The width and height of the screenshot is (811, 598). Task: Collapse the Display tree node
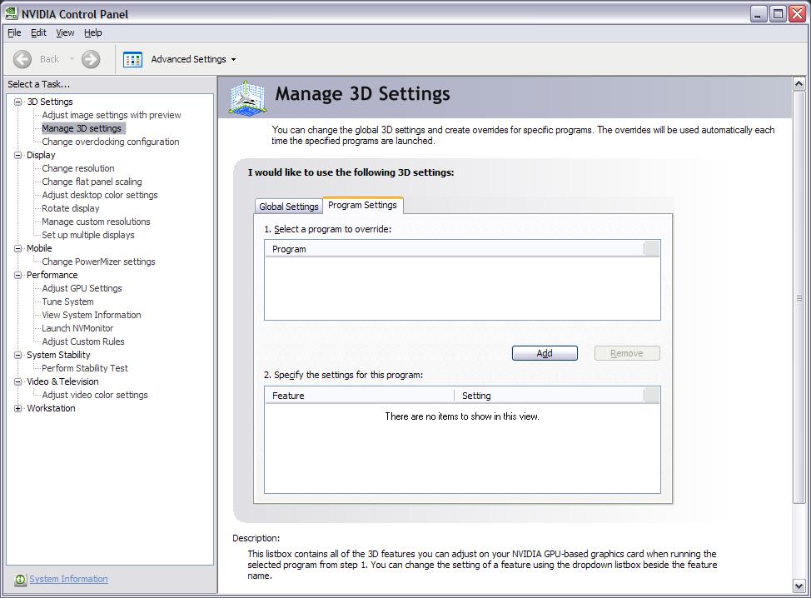click(18, 155)
